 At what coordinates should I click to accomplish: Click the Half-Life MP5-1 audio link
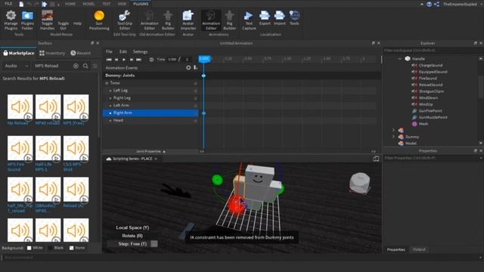point(44,167)
